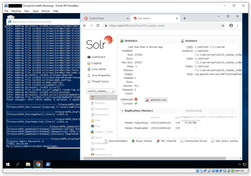
Task: Click the browser horizontal scrollbar
Action: 155,158
